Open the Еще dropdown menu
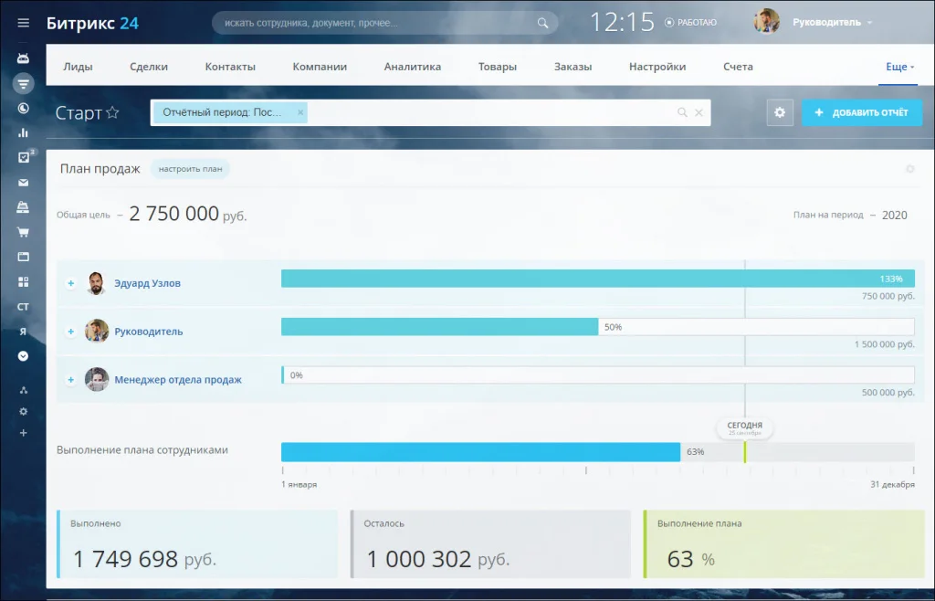935x601 pixels. pos(898,67)
